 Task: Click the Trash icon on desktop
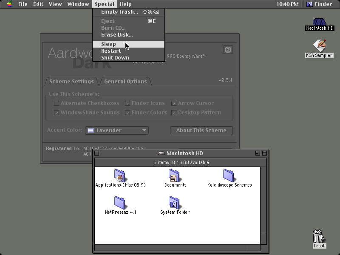[x=319, y=236]
